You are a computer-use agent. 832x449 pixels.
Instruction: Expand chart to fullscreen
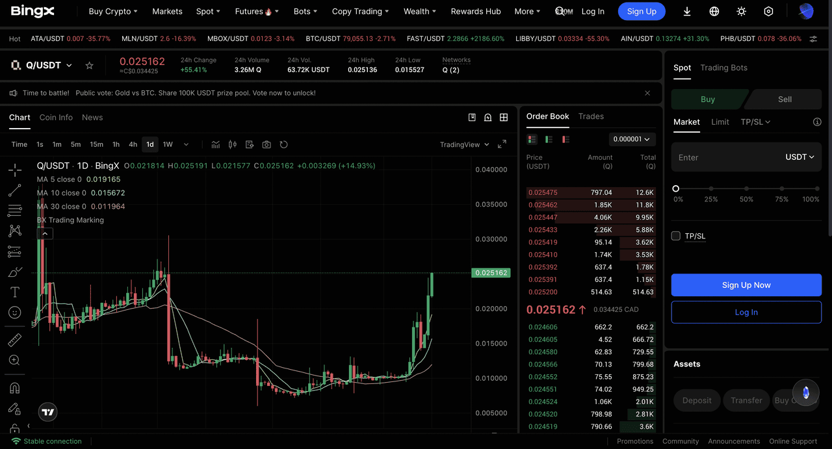[x=502, y=144]
